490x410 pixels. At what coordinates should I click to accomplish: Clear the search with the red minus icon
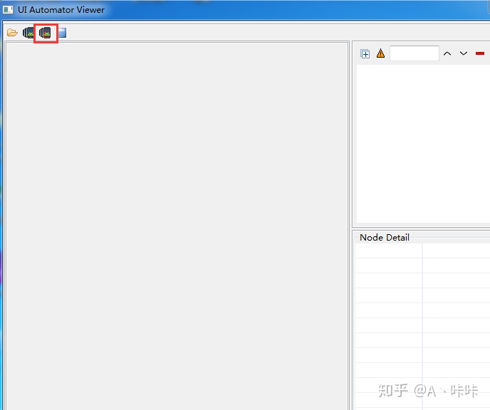480,53
